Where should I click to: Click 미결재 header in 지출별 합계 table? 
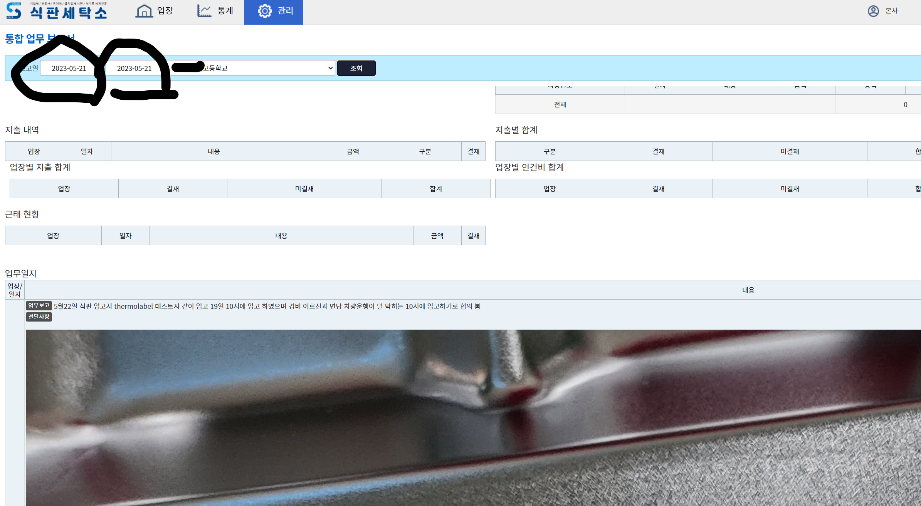tap(790, 151)
